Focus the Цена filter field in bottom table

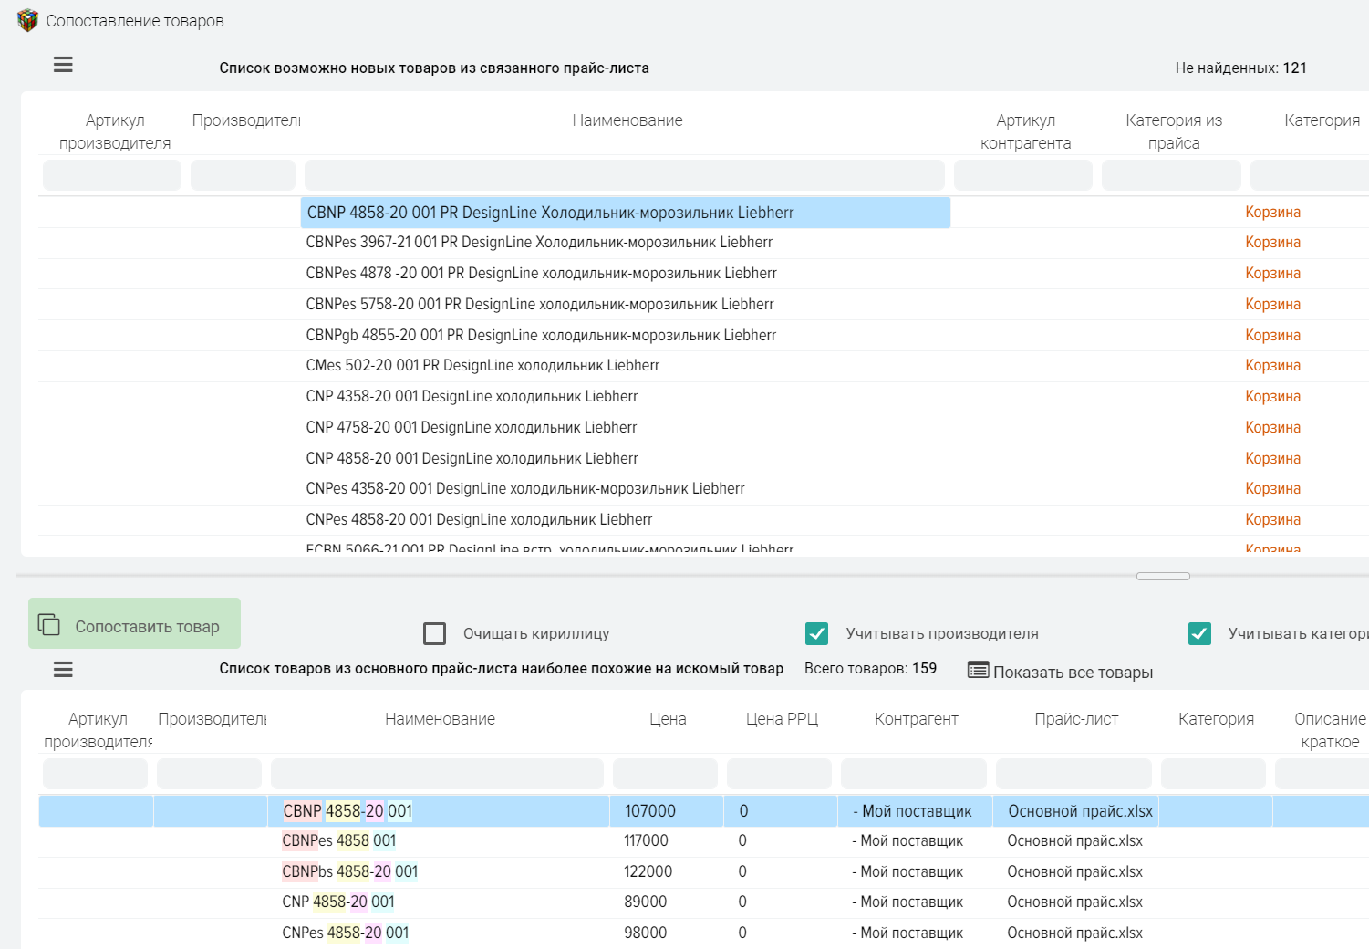coord(665,774)
